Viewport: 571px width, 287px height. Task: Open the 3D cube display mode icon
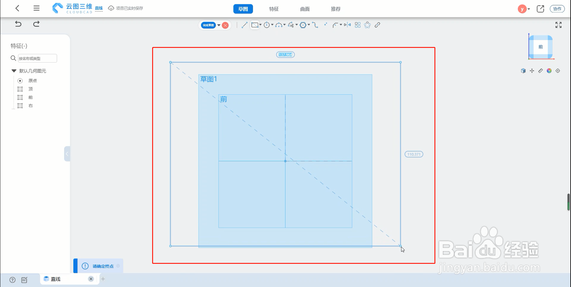pos(523,71)
